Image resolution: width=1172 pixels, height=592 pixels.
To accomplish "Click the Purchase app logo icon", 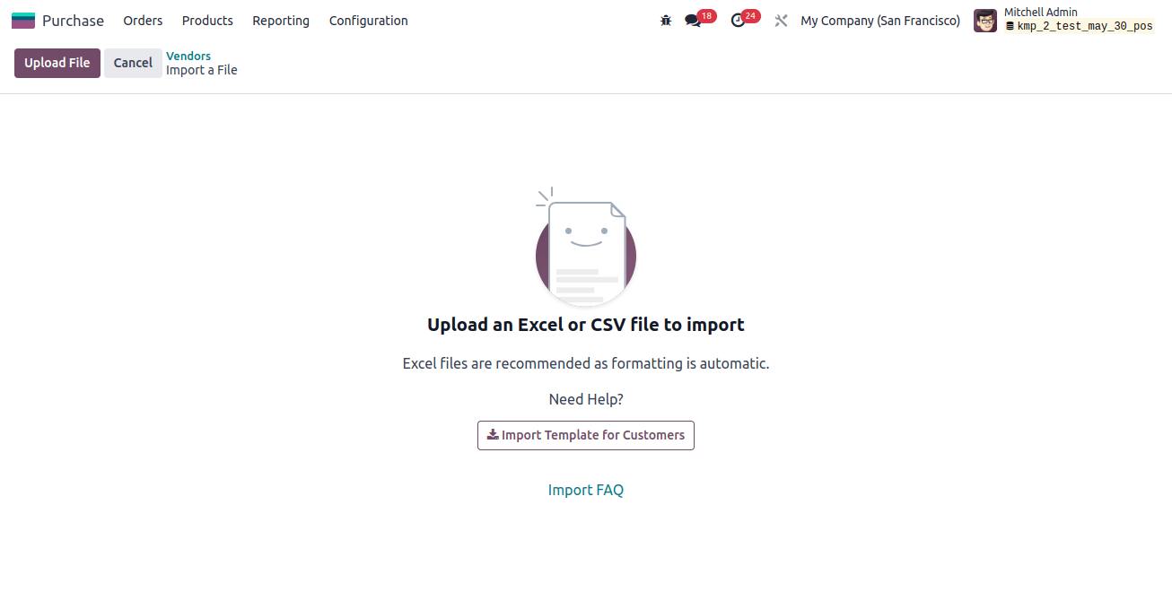I will coord(23,21).
